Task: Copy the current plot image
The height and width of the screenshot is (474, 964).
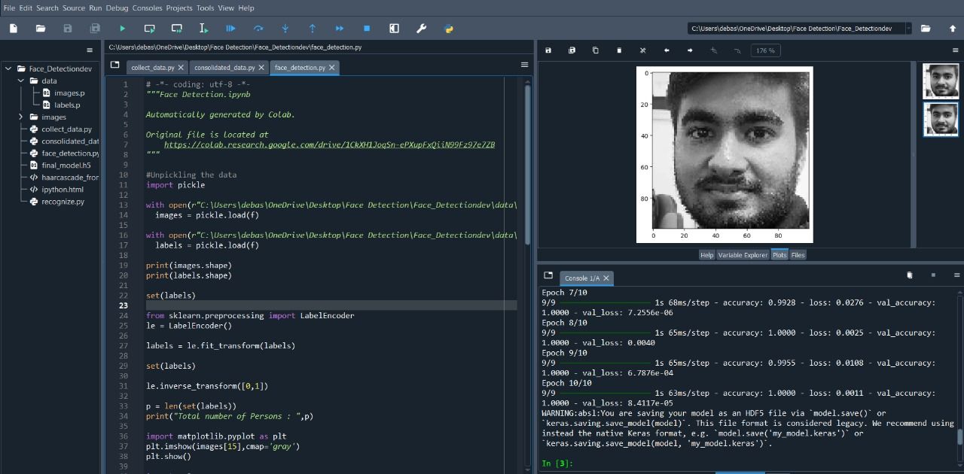Action: click(x=596, y=50)
